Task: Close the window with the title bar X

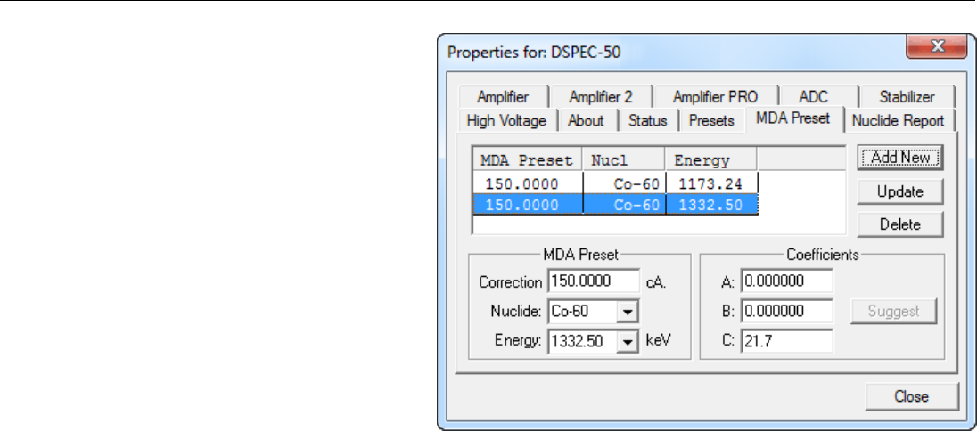Action: click(x=936, y=46)
